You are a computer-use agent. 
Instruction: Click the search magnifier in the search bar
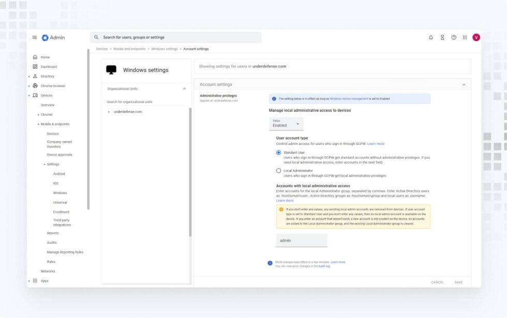tap(96, 37)
